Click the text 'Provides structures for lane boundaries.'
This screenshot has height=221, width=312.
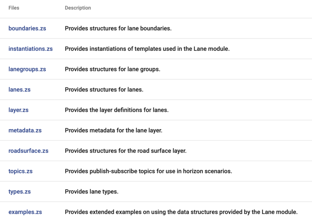tap(118, 28)
